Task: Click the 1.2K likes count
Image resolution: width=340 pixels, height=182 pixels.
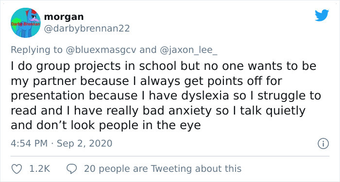Action: tap(40, 169)
